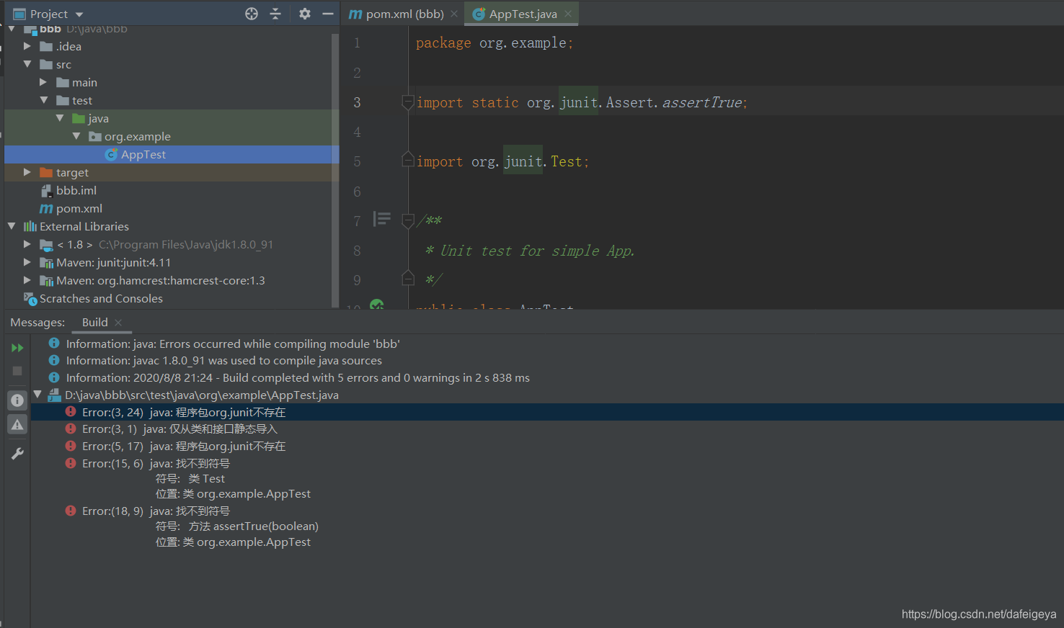Click the AppTest class icon in tree
This screenshot has width=1064, height=628.
[111, 154]
